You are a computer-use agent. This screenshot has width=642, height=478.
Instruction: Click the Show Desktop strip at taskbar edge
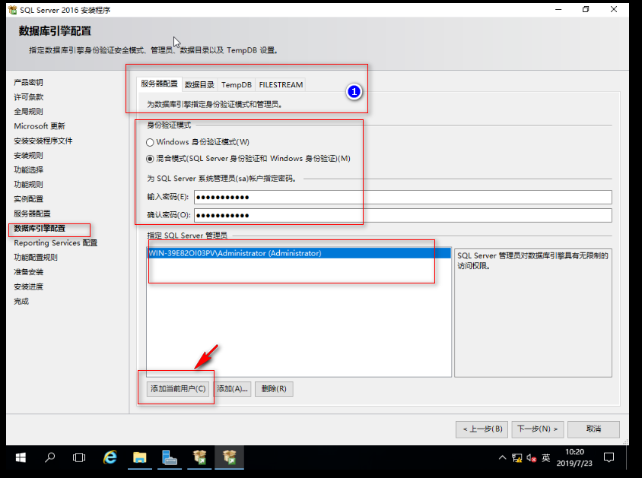click(x=628, y=457)
